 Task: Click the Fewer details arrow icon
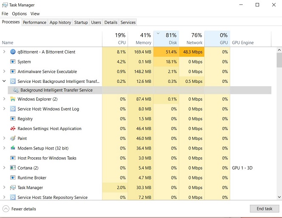pyautogui.click(x=6, y=209)
